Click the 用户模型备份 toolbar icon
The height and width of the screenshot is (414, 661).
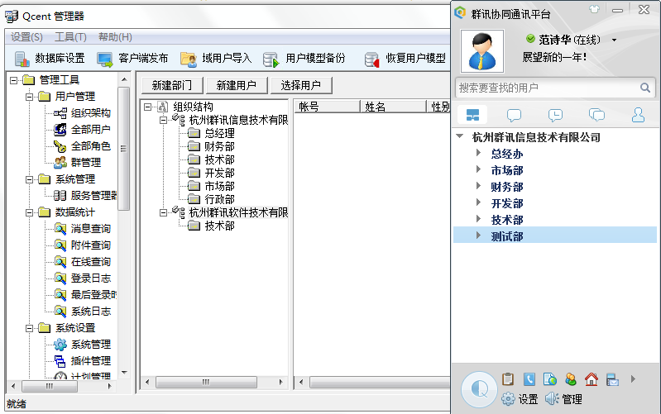click(x=271, y=59)
